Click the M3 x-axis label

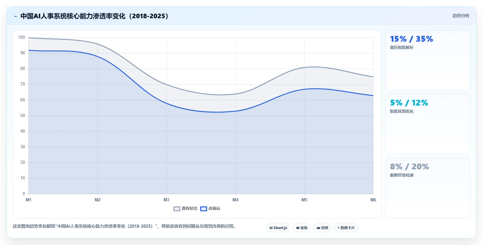coord(166,200)
